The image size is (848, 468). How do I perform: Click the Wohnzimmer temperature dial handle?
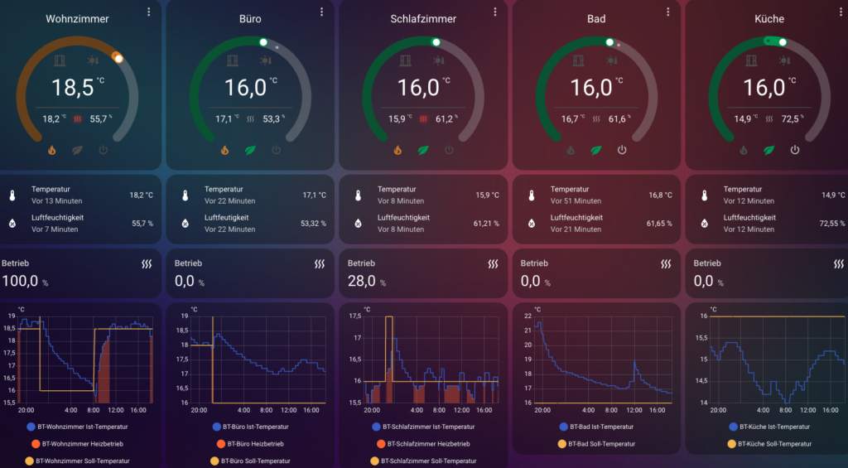point(118,58)
